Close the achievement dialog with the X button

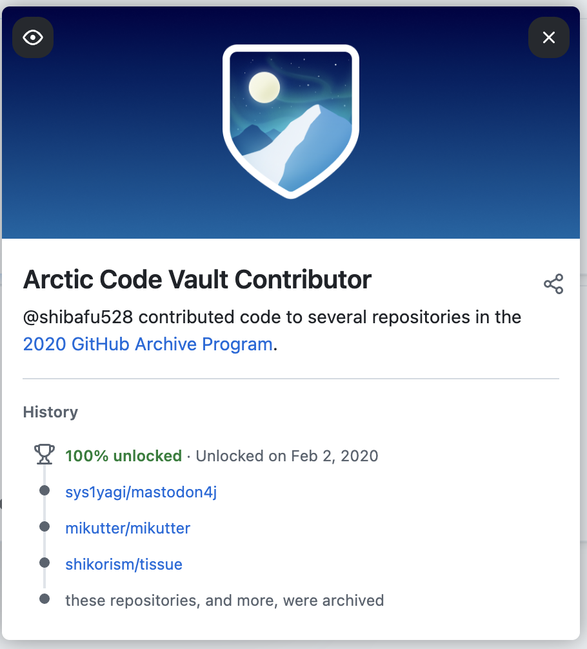[549, 37]
